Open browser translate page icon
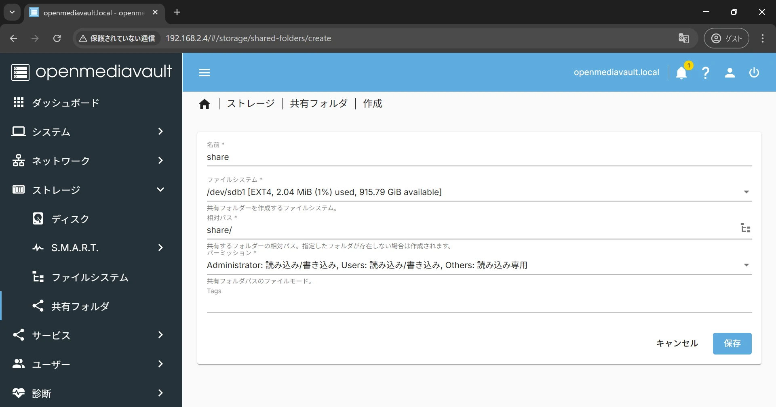This screenshot has height=407, width=776. click(x=683, y=38)
